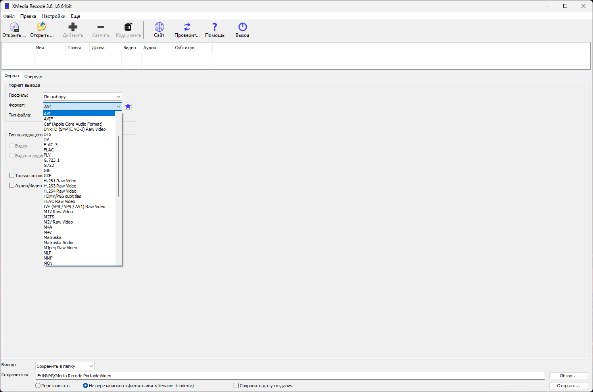Image resolution: width=593 pixels, height=392 pixels.
Task: Switch to the Очередь tab
Action: click(33, 76)
